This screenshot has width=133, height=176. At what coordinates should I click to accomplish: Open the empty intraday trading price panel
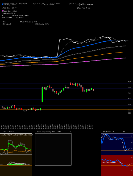(x=53, y=149)
